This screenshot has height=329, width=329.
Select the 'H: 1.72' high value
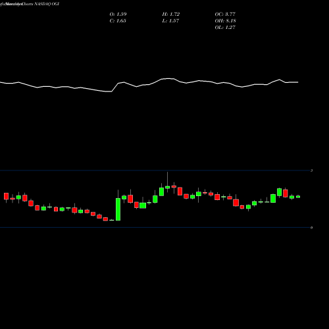[x=171, y=14]
